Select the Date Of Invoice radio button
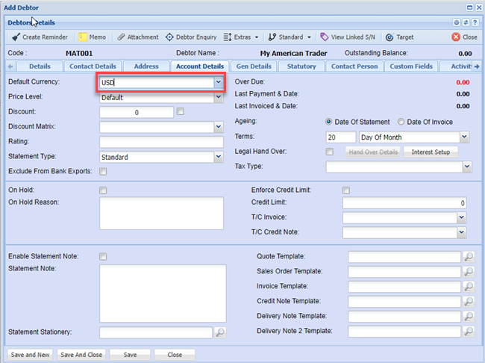The image size is (485, 363). tap(401, 122)
